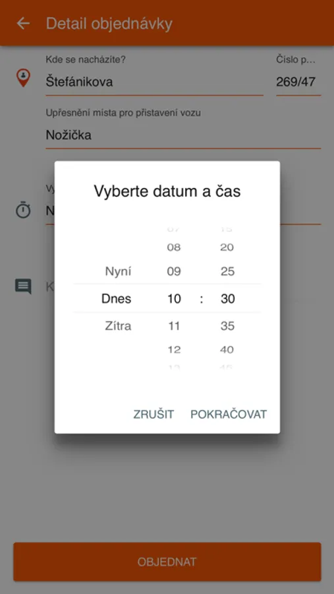This screenshot has width=334, height=594.
Task: Tap the Objednat order button
Action: [x=167, y=562]
